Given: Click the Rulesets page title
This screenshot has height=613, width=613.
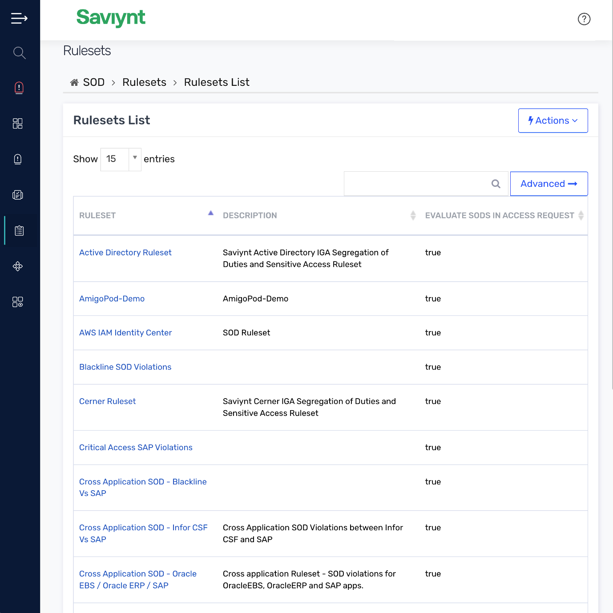Looking at the screenshot, I should click(87, 51).
